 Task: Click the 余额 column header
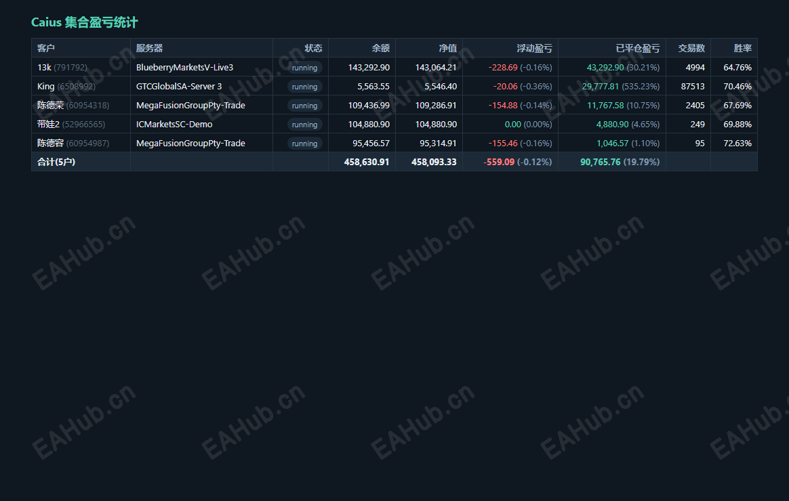380,48
